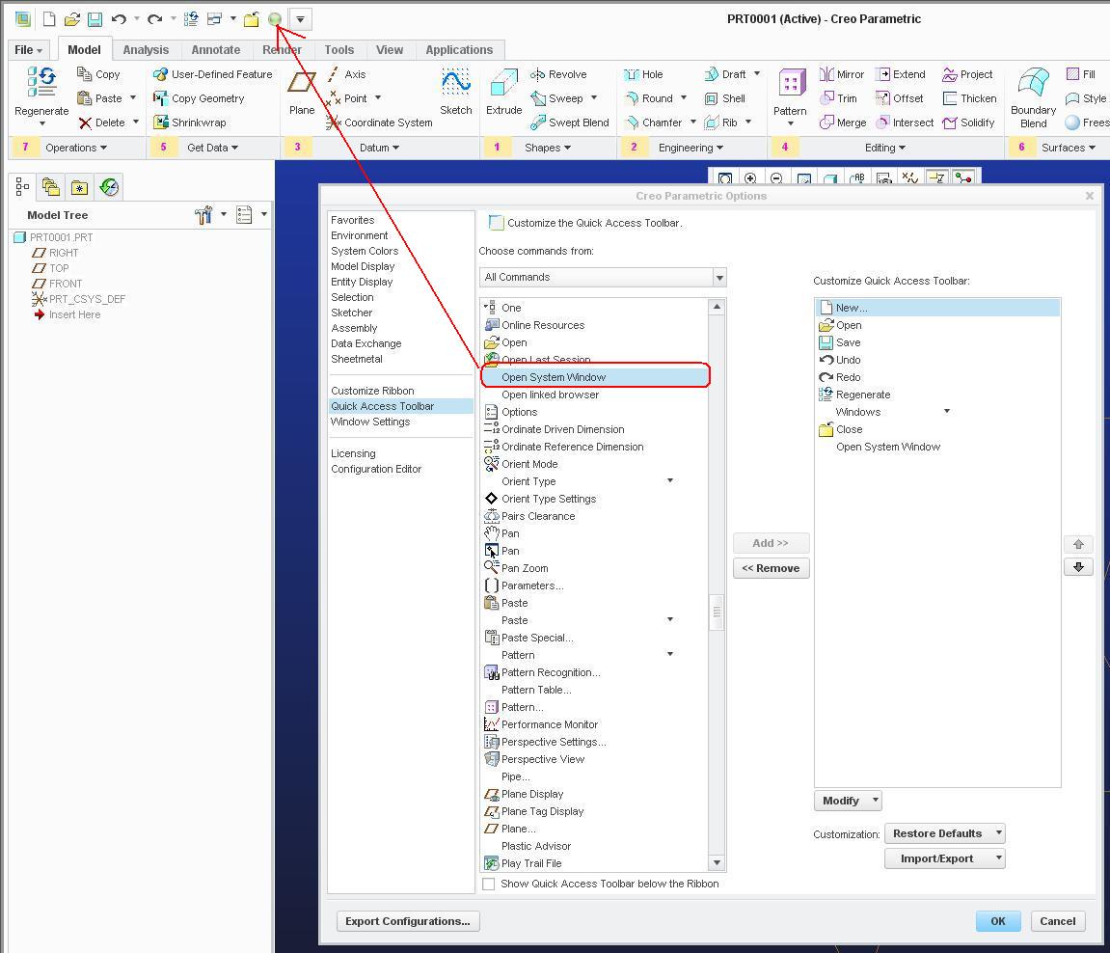1110x953 pixels.
Task: Click the Delete tool in Operations
Action: (102, 123)
